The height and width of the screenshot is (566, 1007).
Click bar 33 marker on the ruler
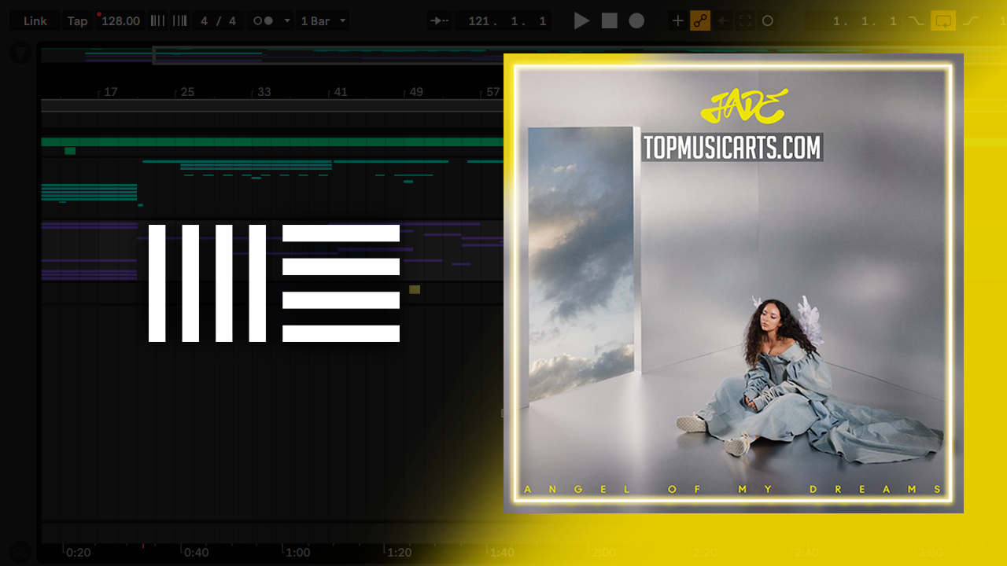(x=264, y=92)
